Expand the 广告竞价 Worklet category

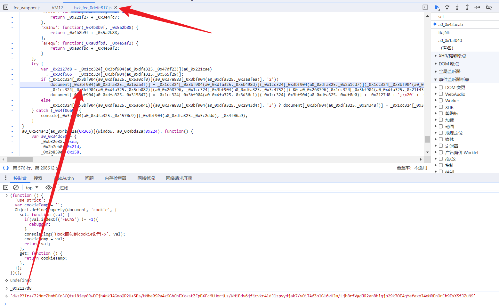point(436,152)
